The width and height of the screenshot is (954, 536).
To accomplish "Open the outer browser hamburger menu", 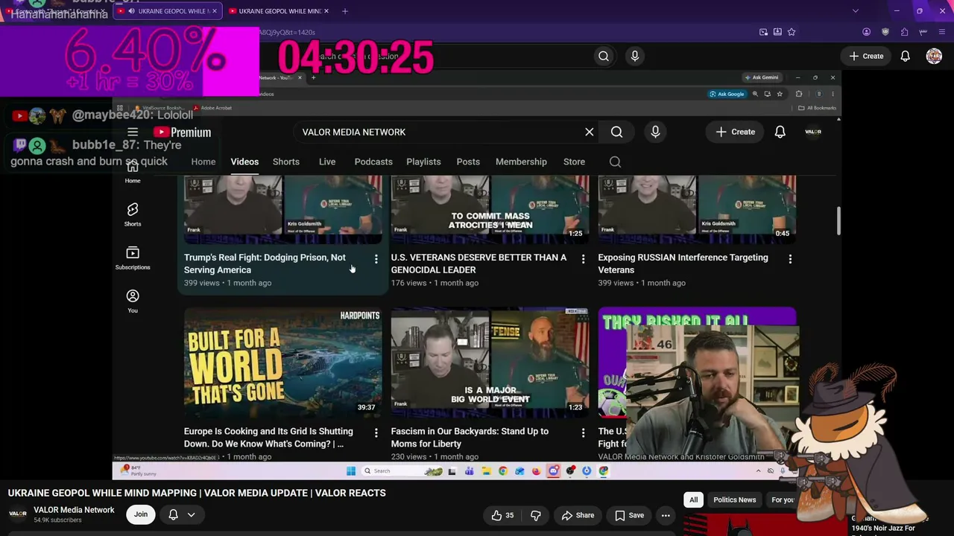I will [943, 32].
